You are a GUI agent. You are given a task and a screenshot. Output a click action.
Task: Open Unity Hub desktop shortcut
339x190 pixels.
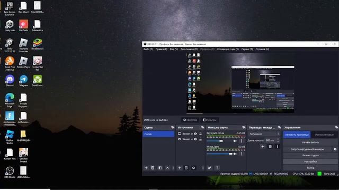pos(10,26)
